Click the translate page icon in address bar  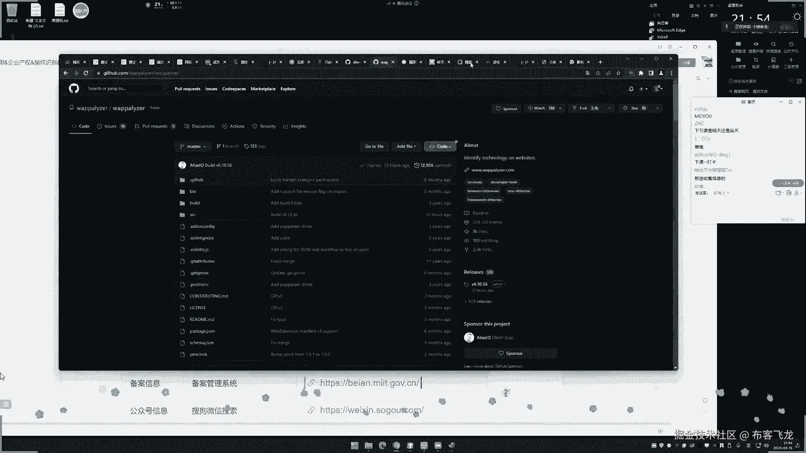click(588, 73)
